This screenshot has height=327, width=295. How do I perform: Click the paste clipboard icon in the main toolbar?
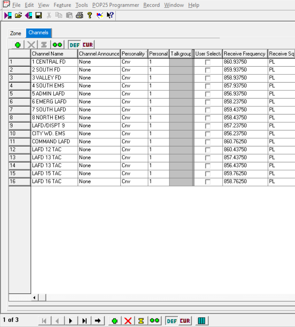[x=69, y=16]
